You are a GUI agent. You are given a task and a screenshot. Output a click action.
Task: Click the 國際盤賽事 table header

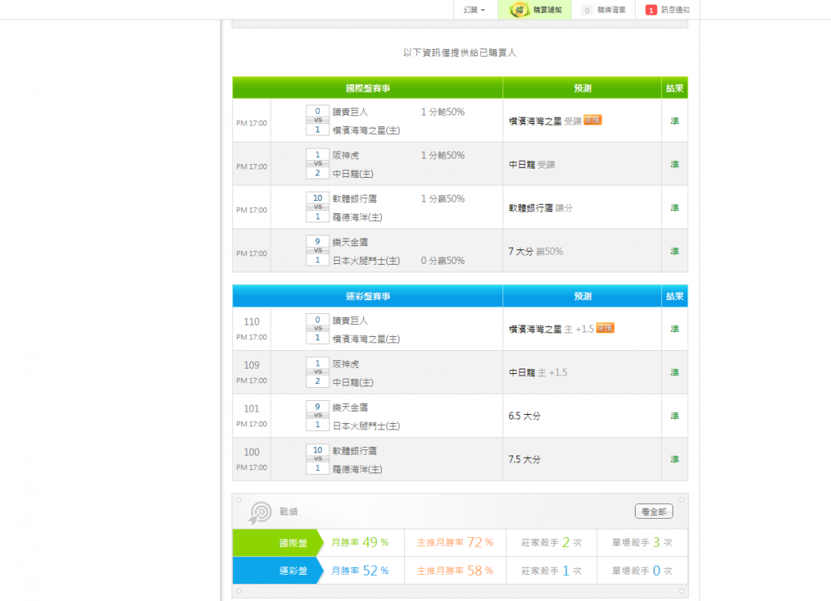coord(368,88)
